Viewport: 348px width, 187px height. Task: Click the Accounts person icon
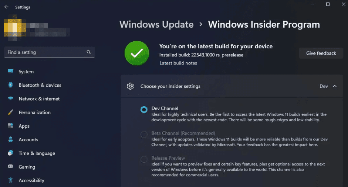10,139
